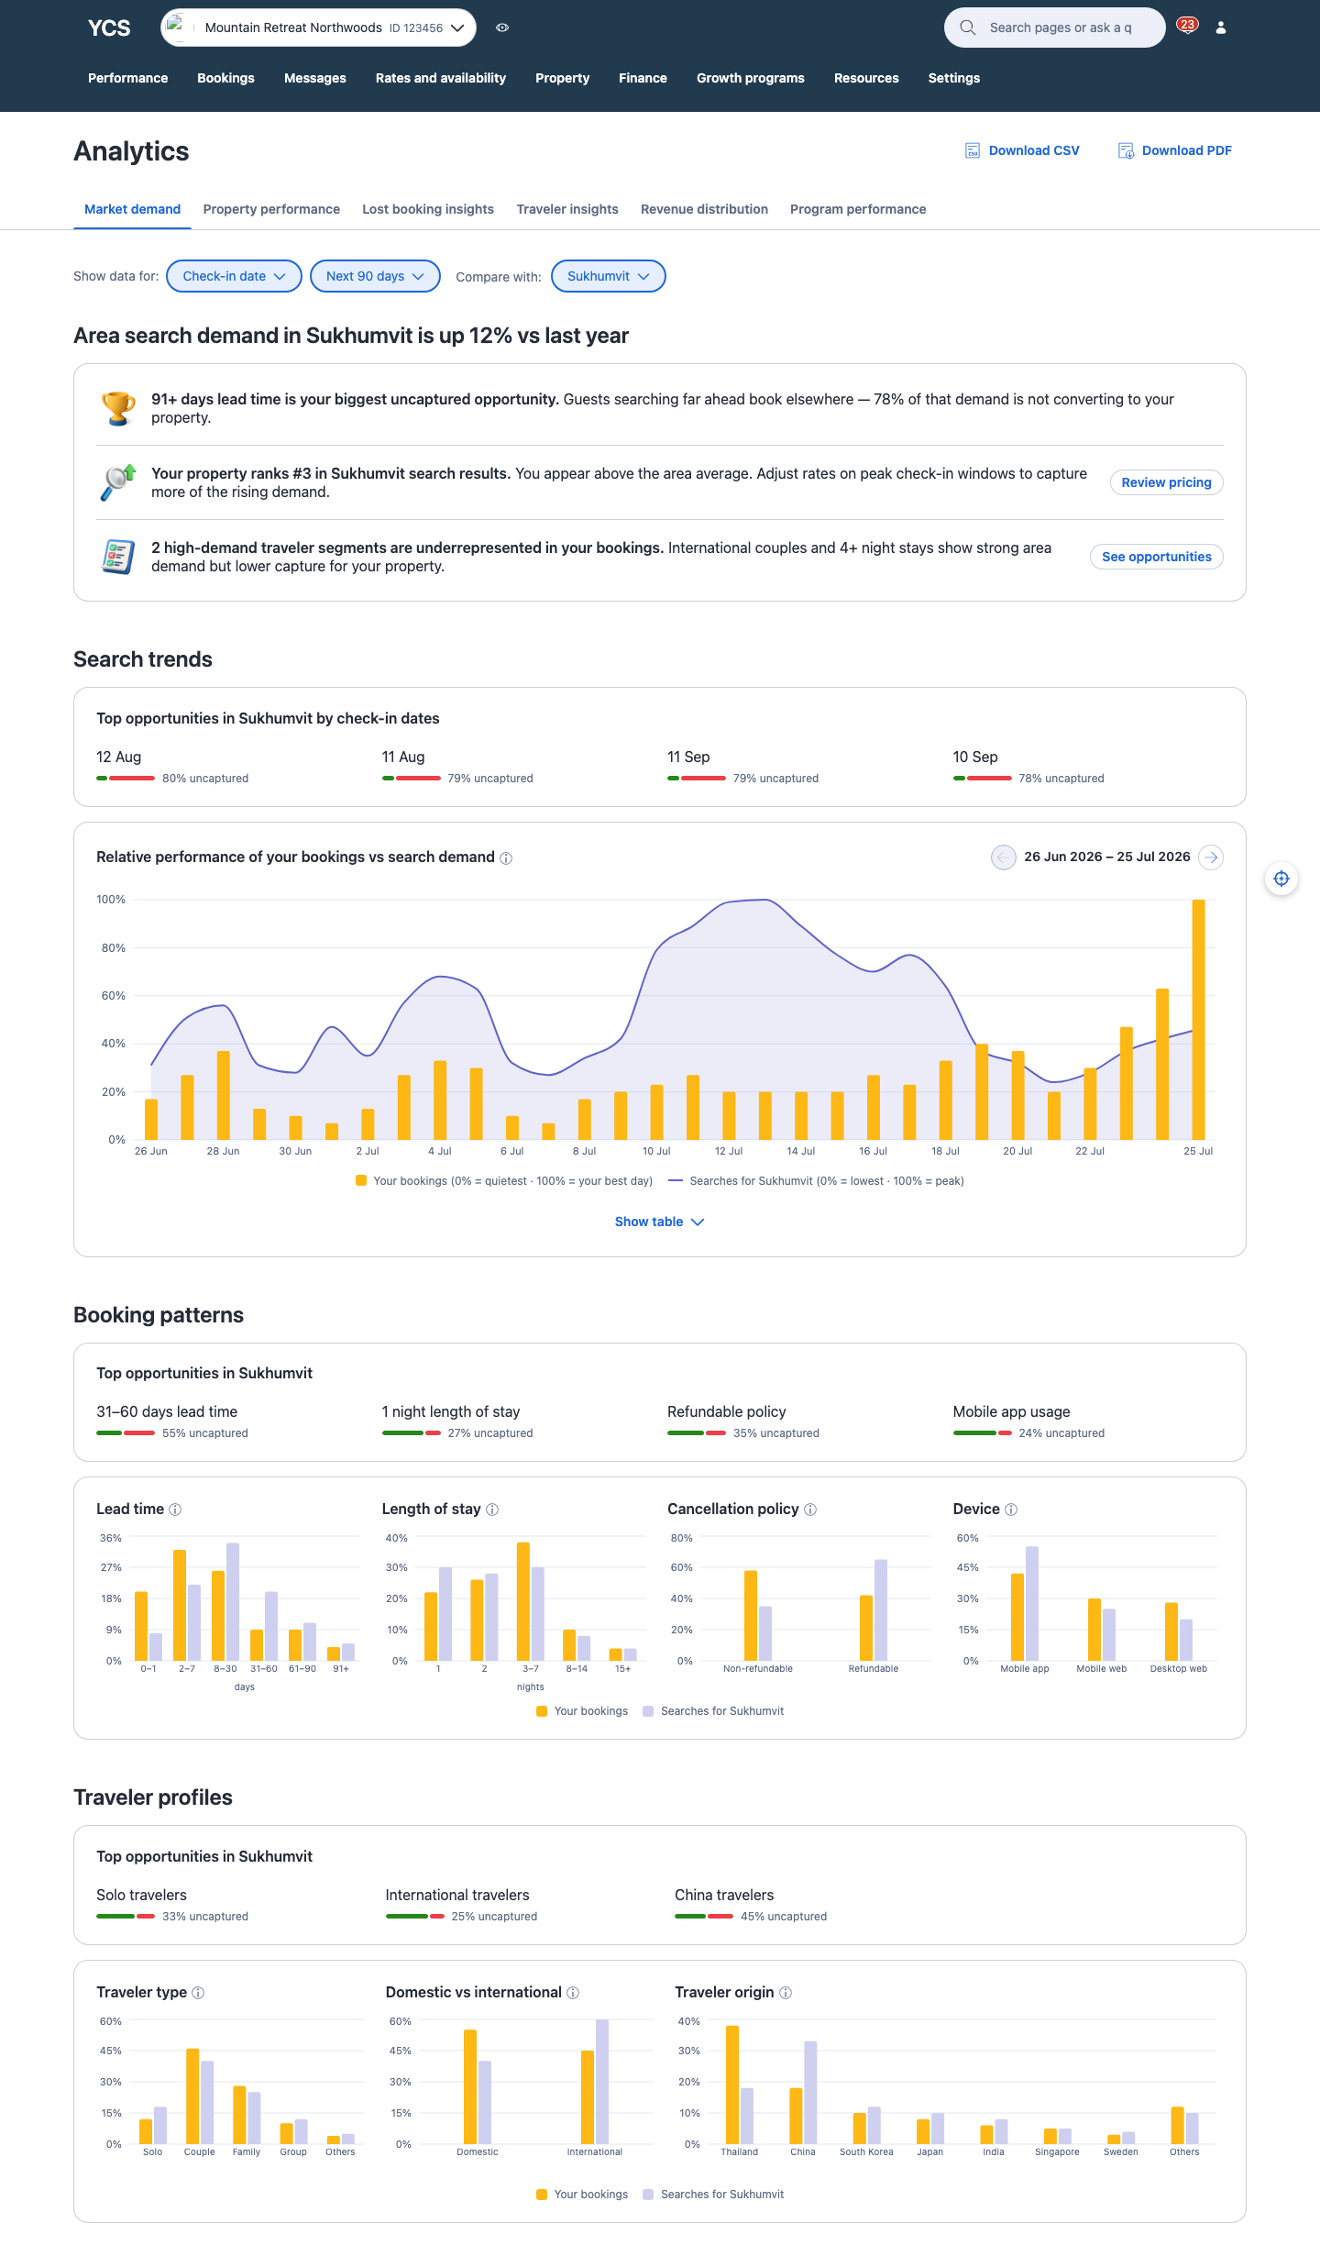1320x2245 pixels.
Task: Open Length of stay info icon
Action: pyautogui.click(x=492, y=1510)
